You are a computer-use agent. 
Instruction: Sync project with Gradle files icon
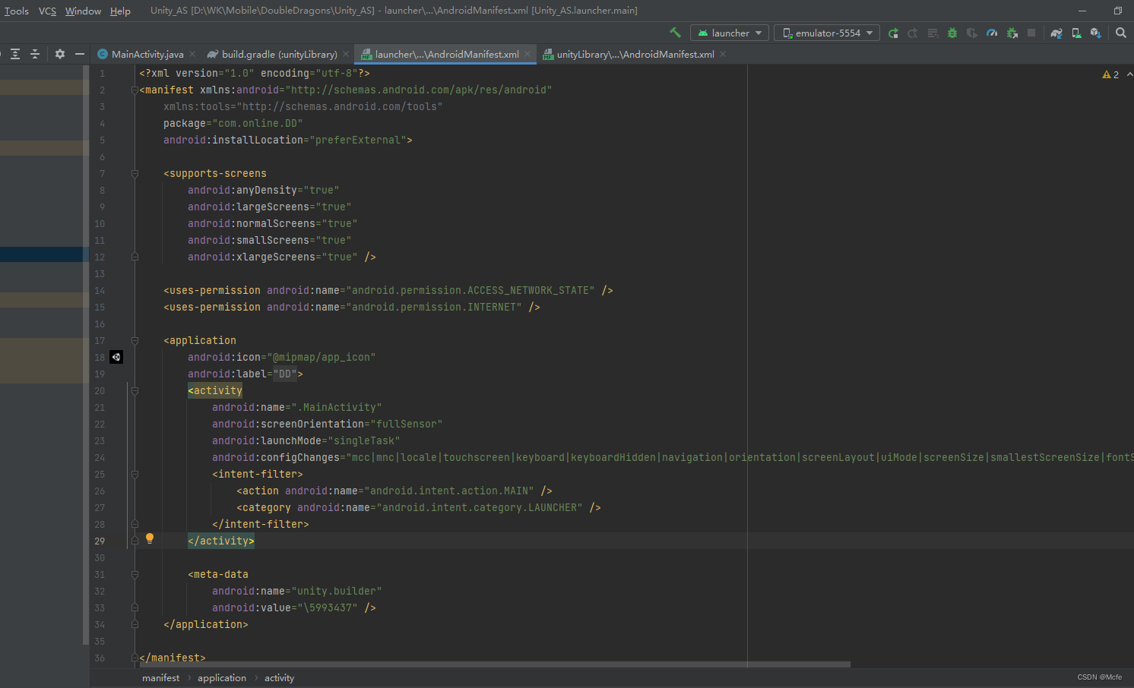(1056, 33)
